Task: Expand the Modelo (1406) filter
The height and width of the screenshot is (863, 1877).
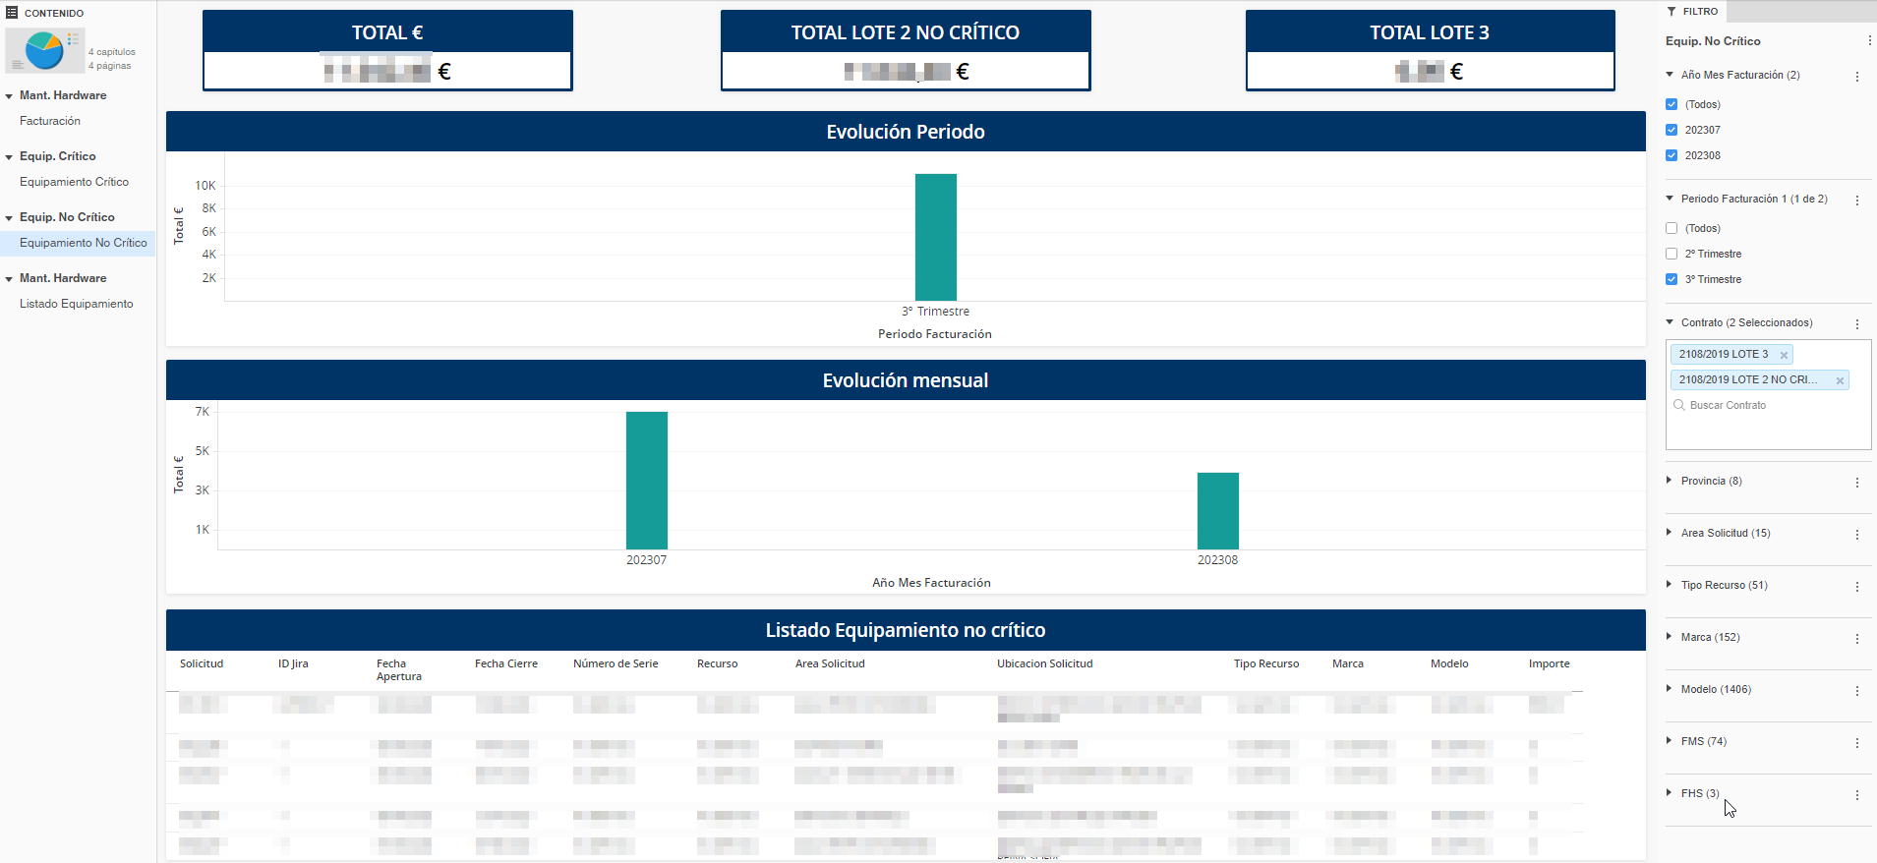Action: pyautogui.click(x=1670, y=689)
